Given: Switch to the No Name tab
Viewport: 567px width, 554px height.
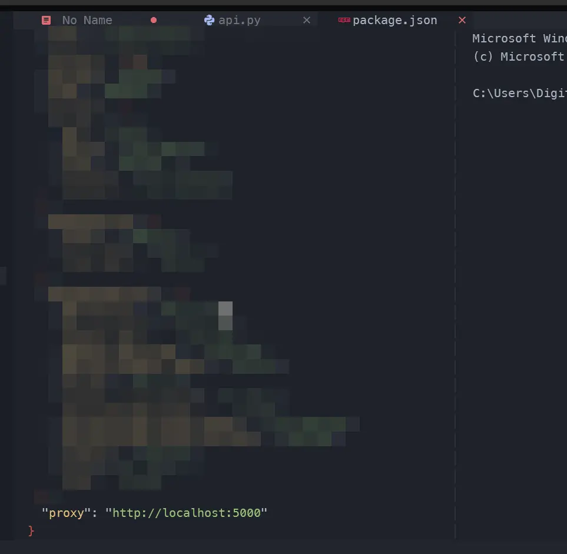Looking at the screenshot, I should pyautogui.click(x=87, y=20).
